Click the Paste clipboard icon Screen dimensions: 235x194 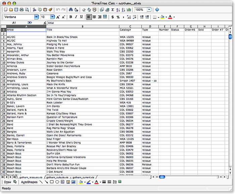coord(45,10)
